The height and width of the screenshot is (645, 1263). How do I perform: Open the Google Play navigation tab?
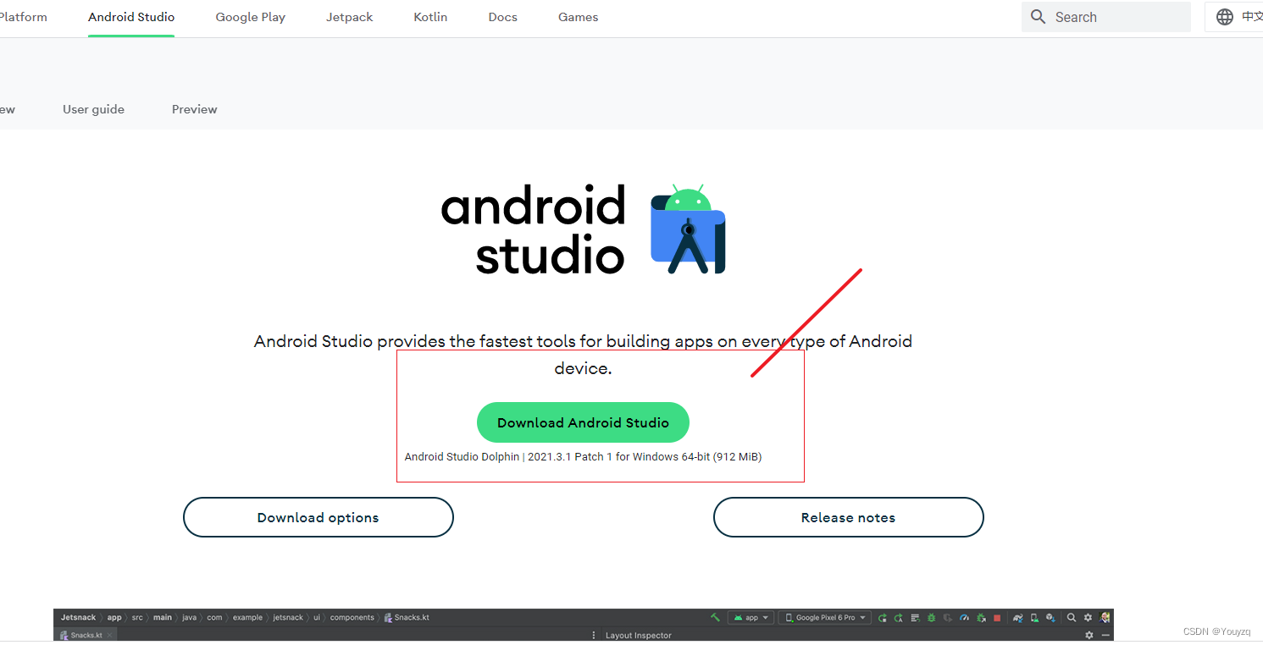pos(251,17)
